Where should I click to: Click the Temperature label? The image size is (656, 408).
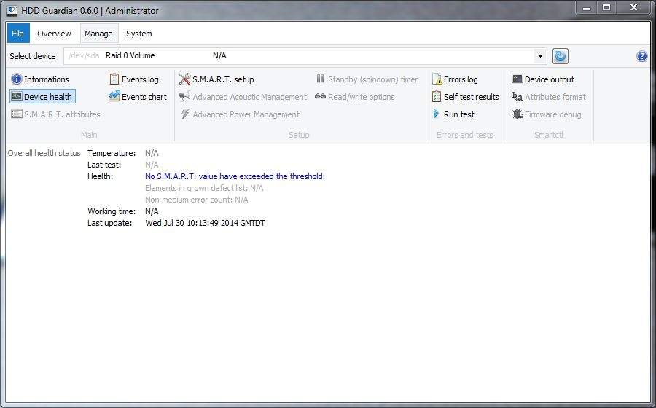(112, 153)
